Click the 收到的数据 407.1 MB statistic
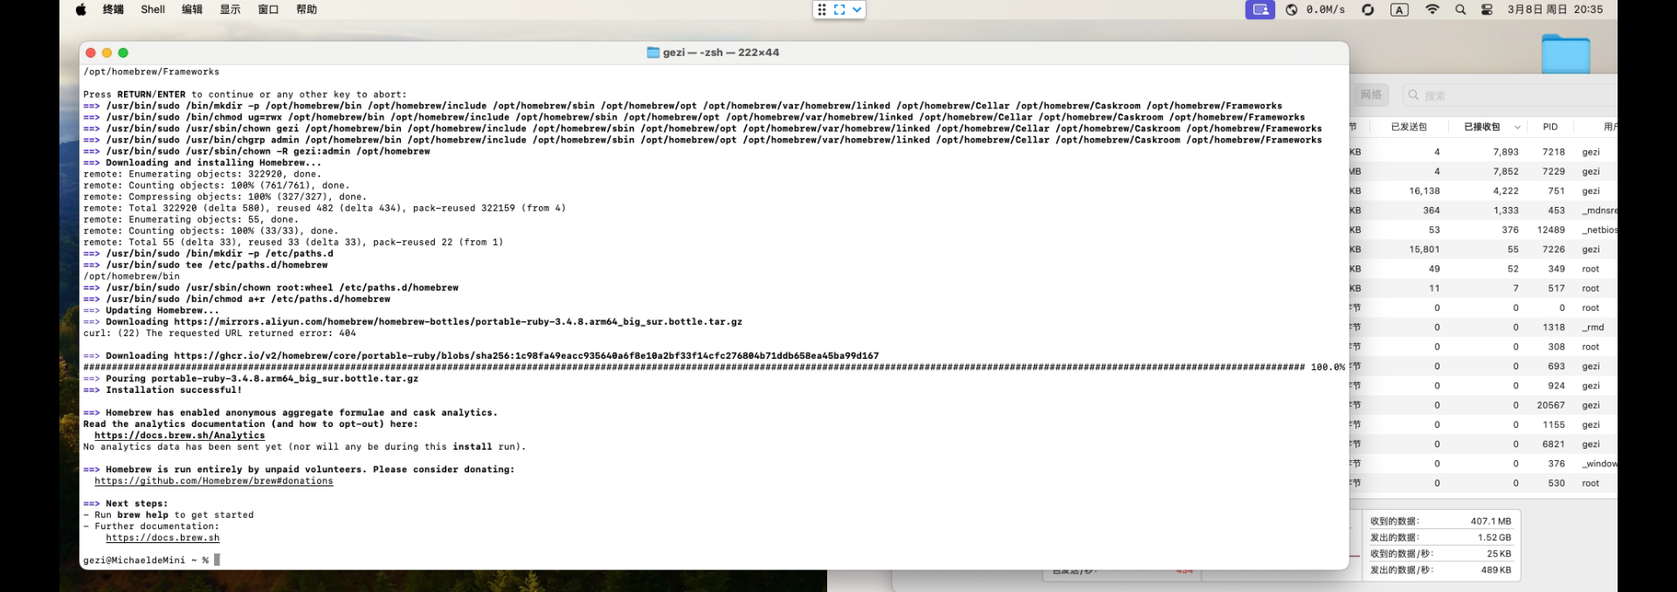The width and height of the screenshot is (1677, 592). coord(1440,521)
